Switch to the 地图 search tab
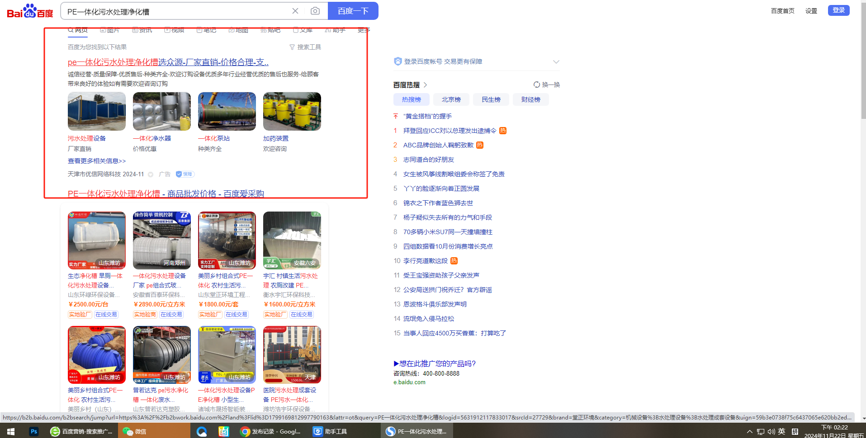This screenshot has height=438, width=866. [x=238, y=30]
